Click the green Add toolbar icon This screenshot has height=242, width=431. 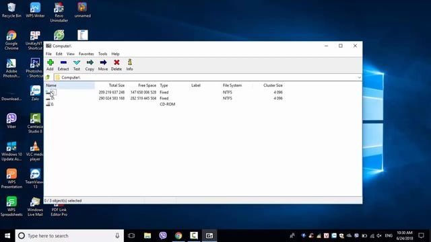click(x=50, y=63)
